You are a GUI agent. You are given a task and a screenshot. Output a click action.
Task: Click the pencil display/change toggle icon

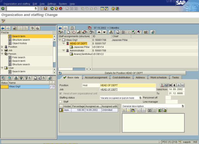(x=3, y=21)
